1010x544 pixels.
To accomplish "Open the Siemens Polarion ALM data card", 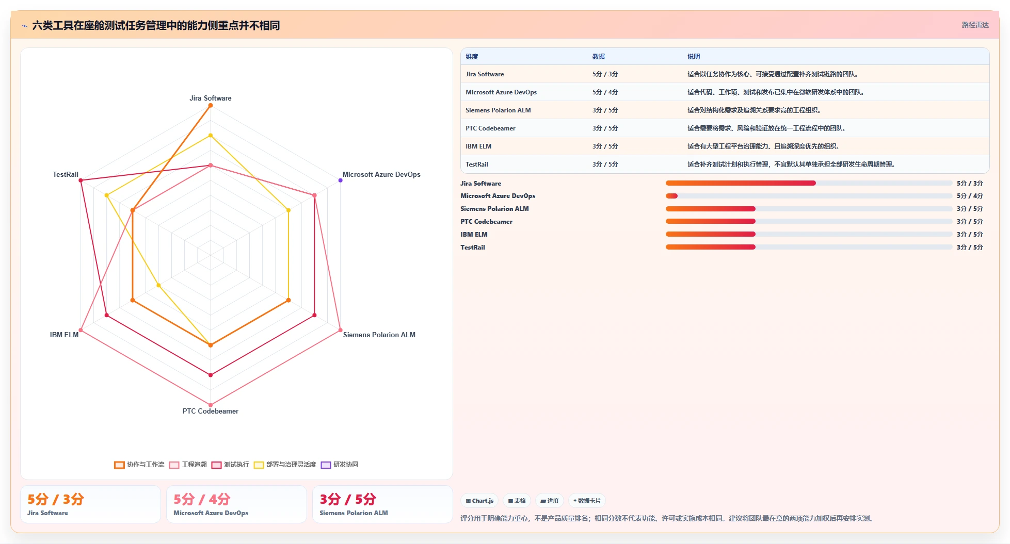I will click(382, 504).
